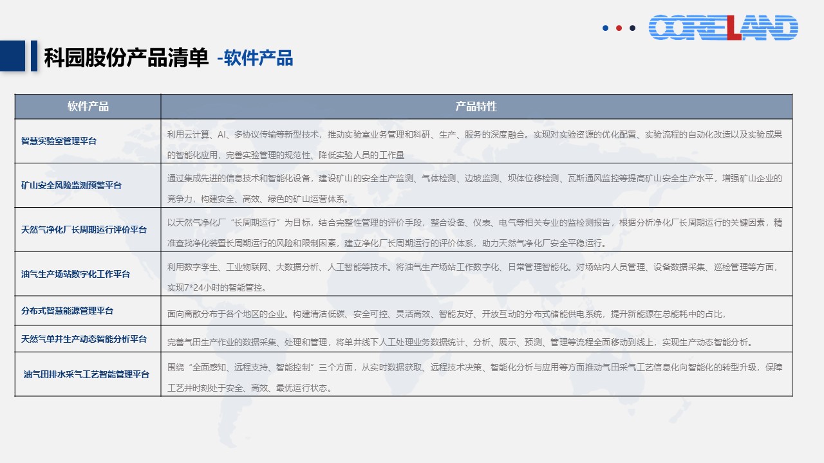Click the CORELAND logo
Viewport: 824px width, 463px height.
[x=723, y=28]
